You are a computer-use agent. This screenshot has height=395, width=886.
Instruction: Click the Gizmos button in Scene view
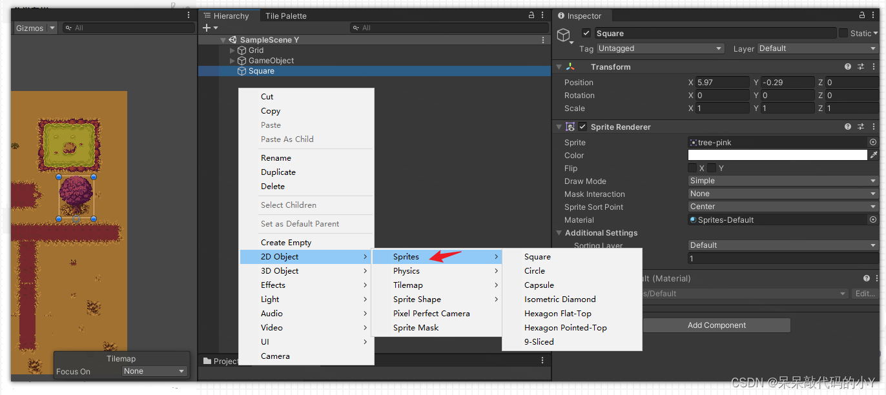click(x=30, y=28)
